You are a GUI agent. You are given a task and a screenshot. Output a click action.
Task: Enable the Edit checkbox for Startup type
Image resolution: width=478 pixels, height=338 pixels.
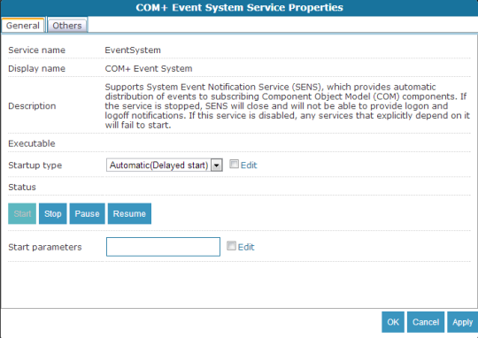coord(234,165)
